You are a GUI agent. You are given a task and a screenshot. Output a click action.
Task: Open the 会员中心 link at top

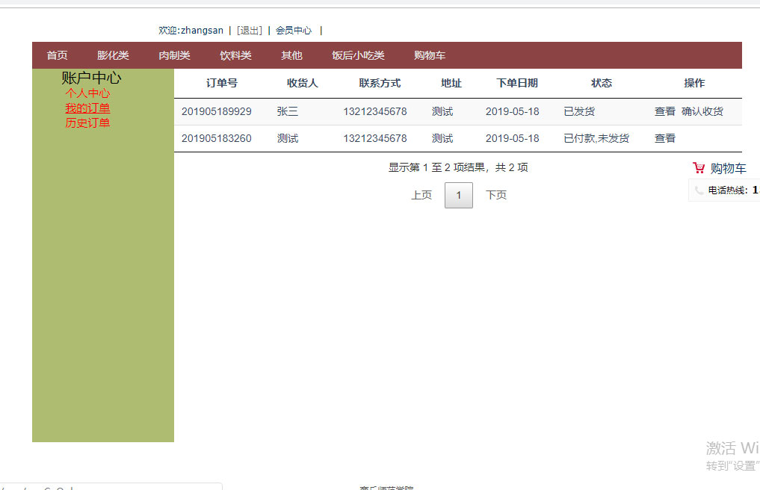294,31
